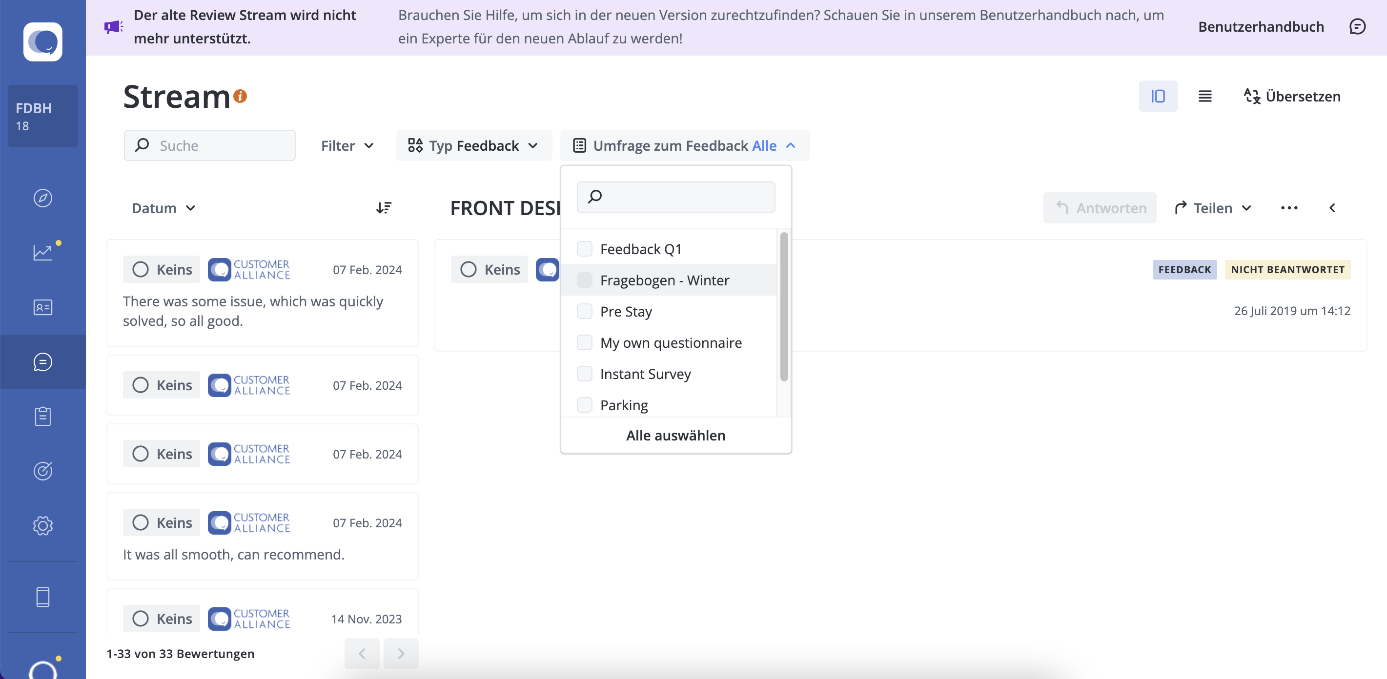Open the contact card icon in sidebar
Viewport: 1387px width, 679px height.
[x=42, y=307]
